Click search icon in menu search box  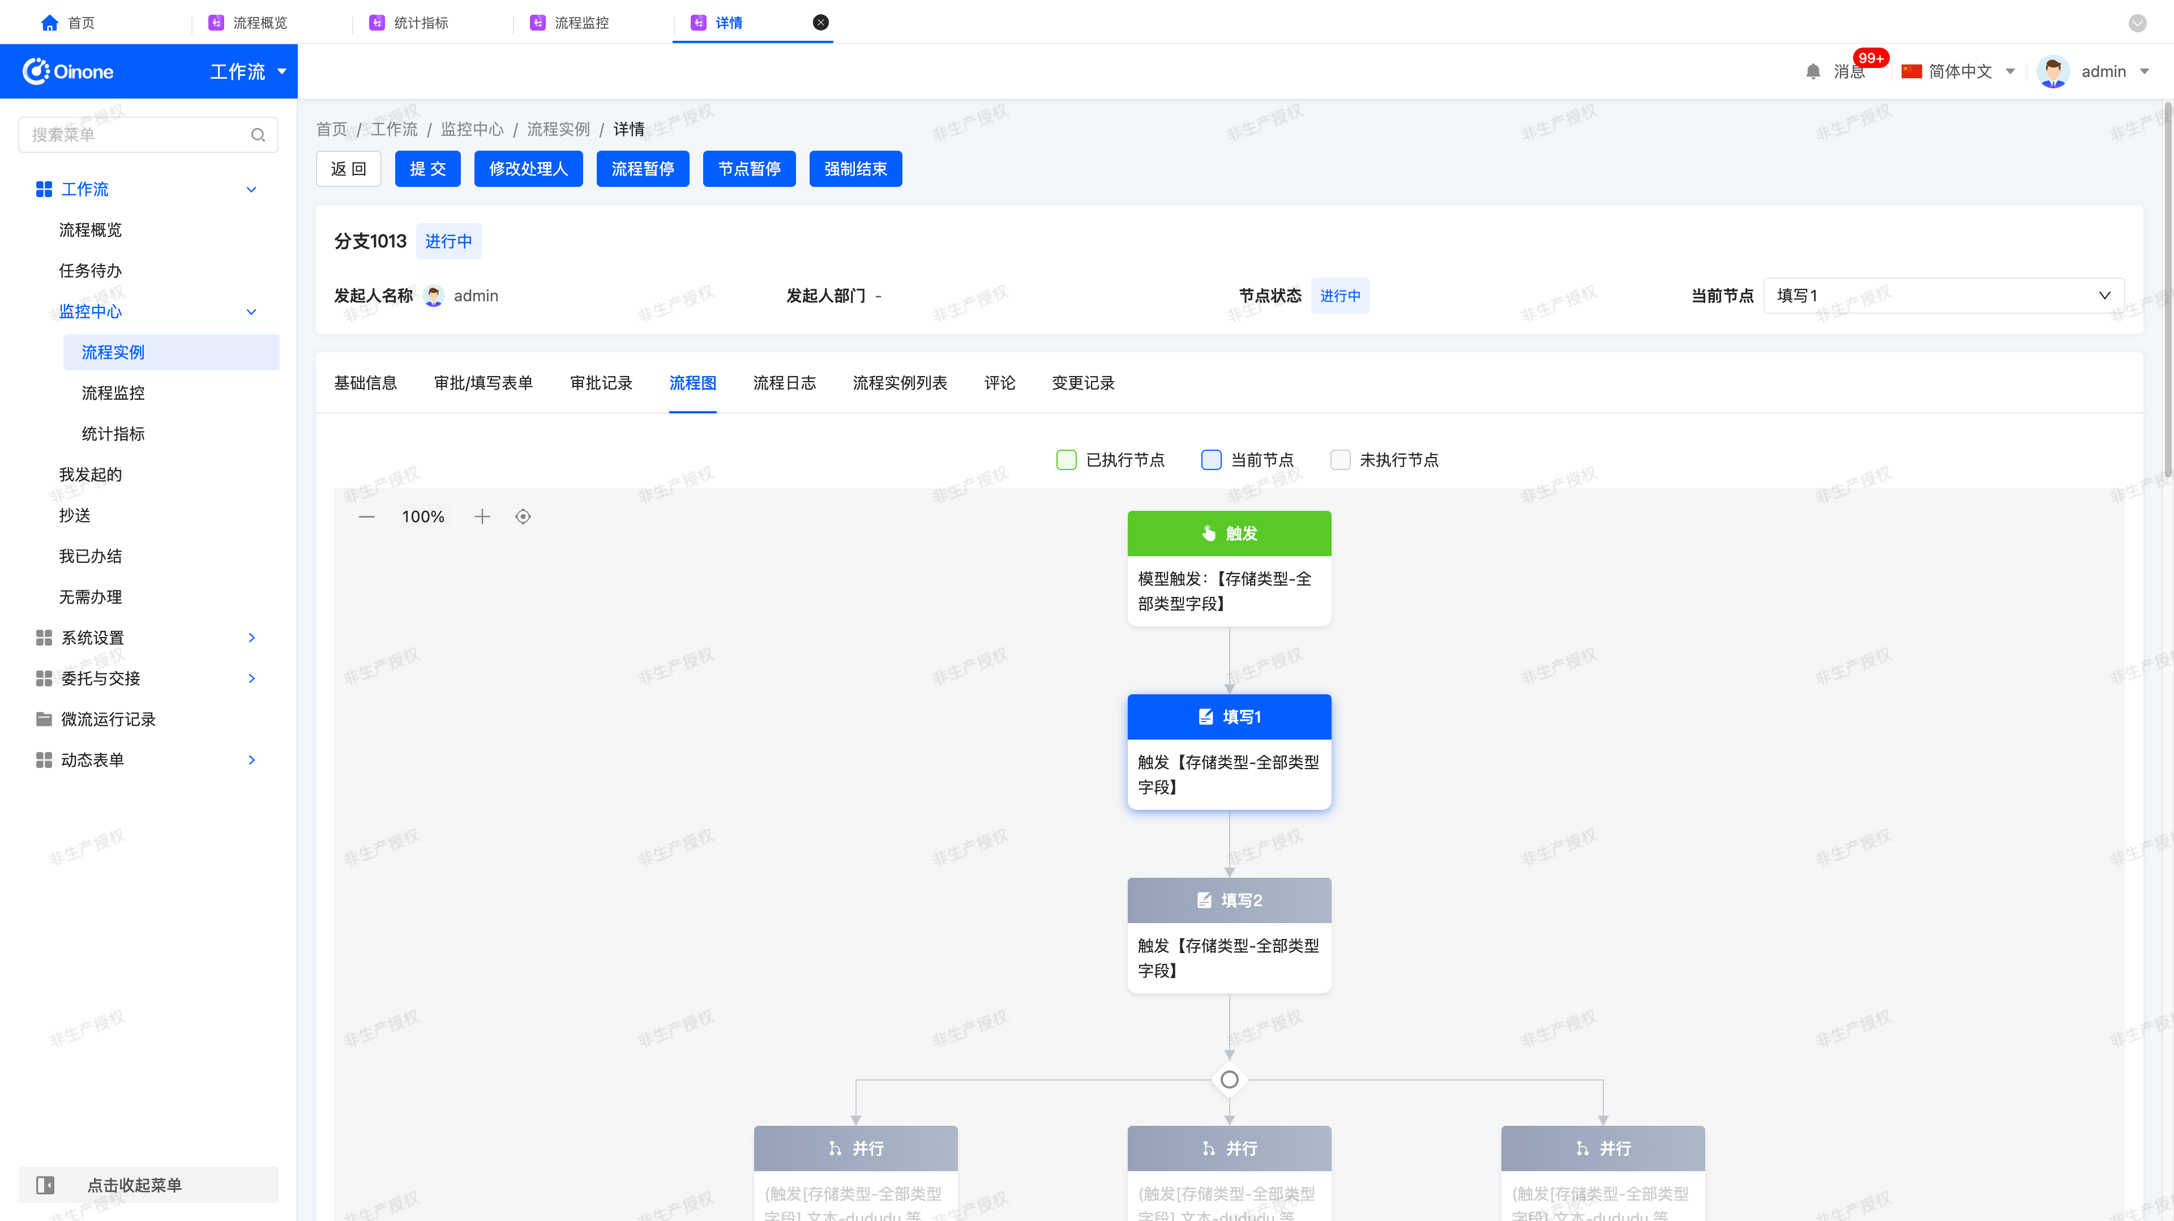coord(258,135)
